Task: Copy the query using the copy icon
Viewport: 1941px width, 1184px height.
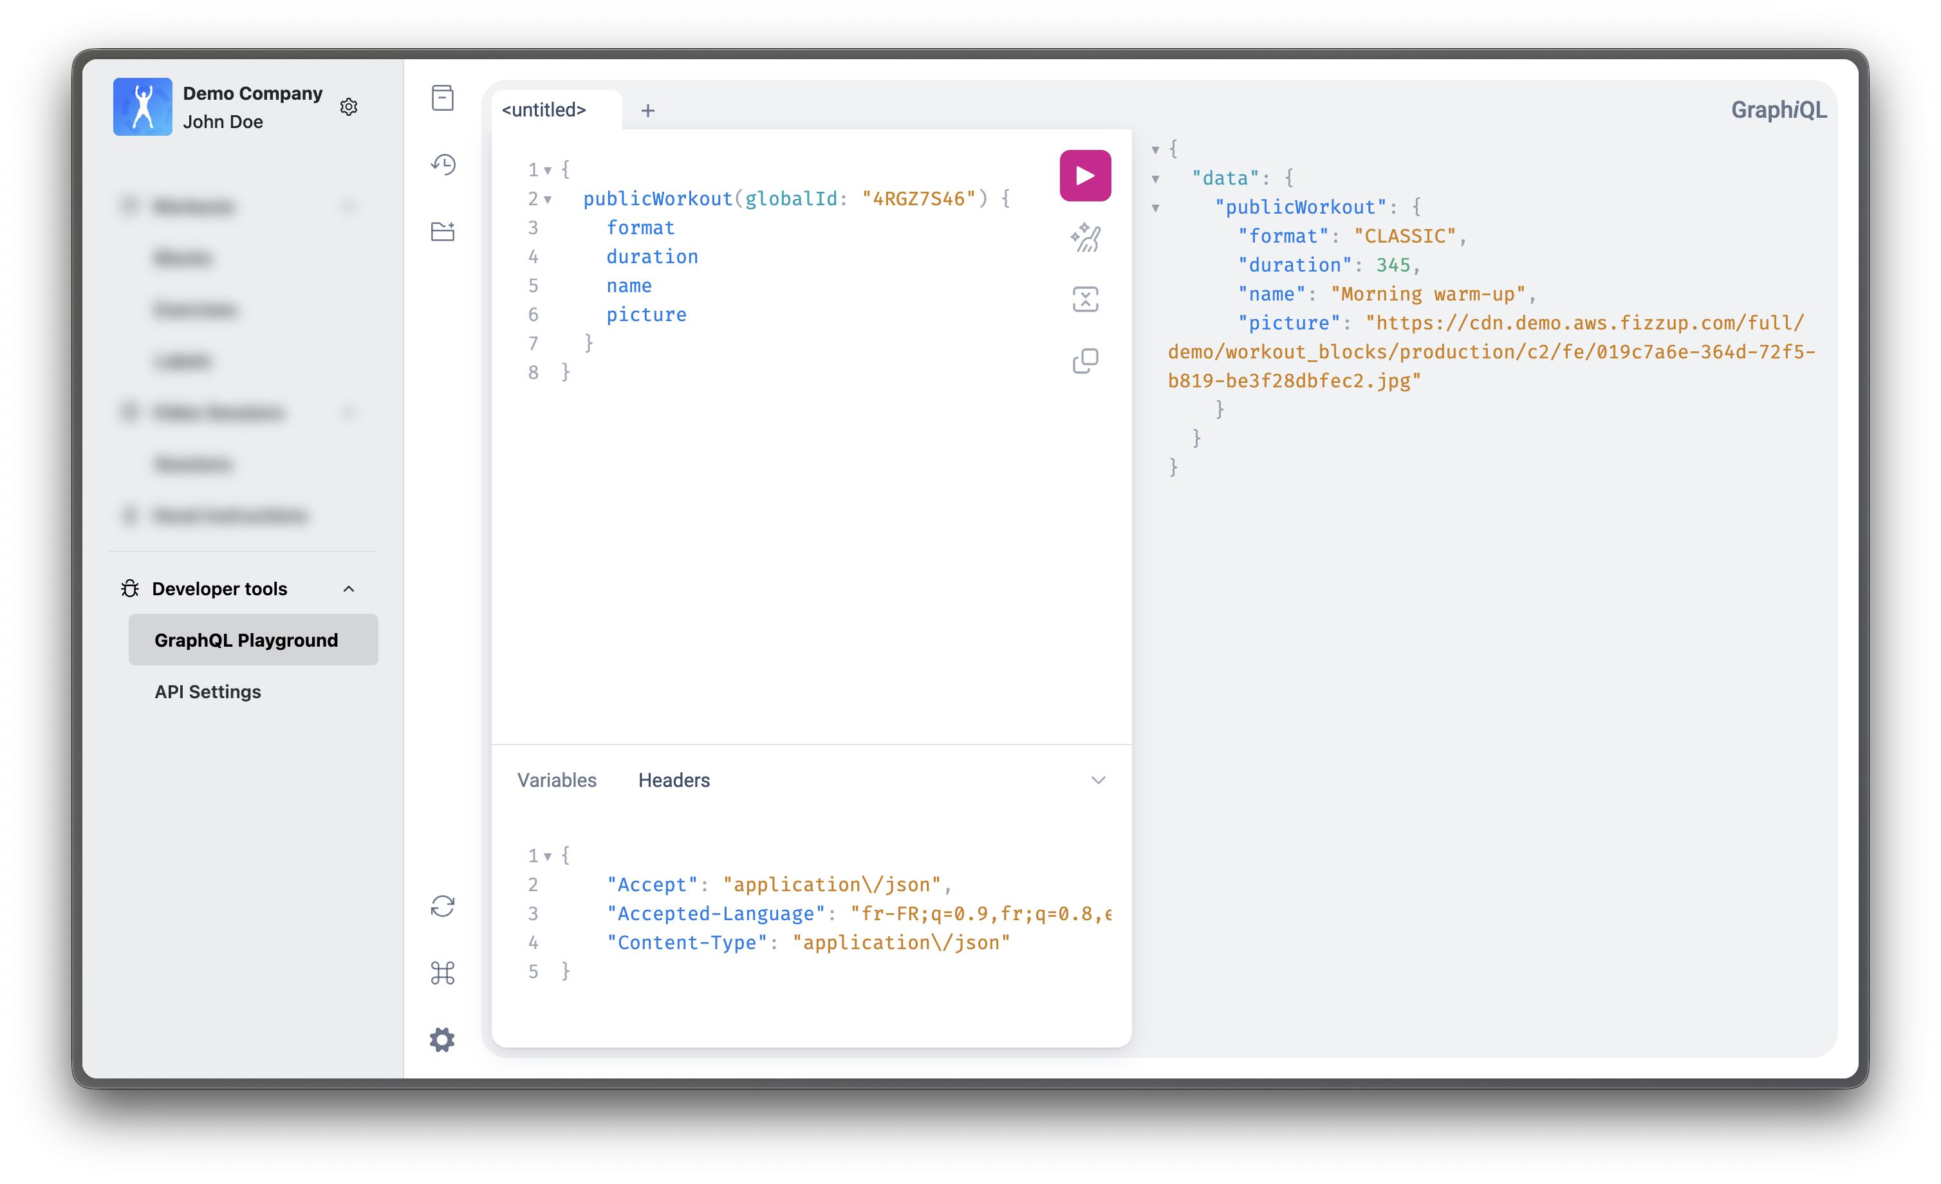Action: [x=1084, y=361]
